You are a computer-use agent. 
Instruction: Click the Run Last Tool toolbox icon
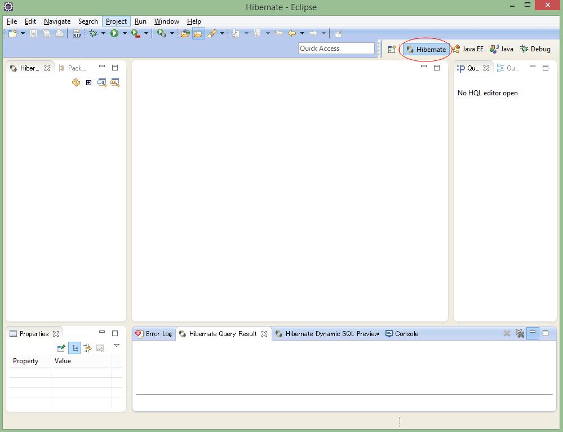coord(136,33)
